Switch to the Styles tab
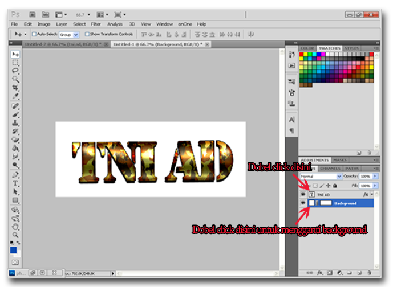The height and width of the screenshot is (287, 393). [351, 48]
